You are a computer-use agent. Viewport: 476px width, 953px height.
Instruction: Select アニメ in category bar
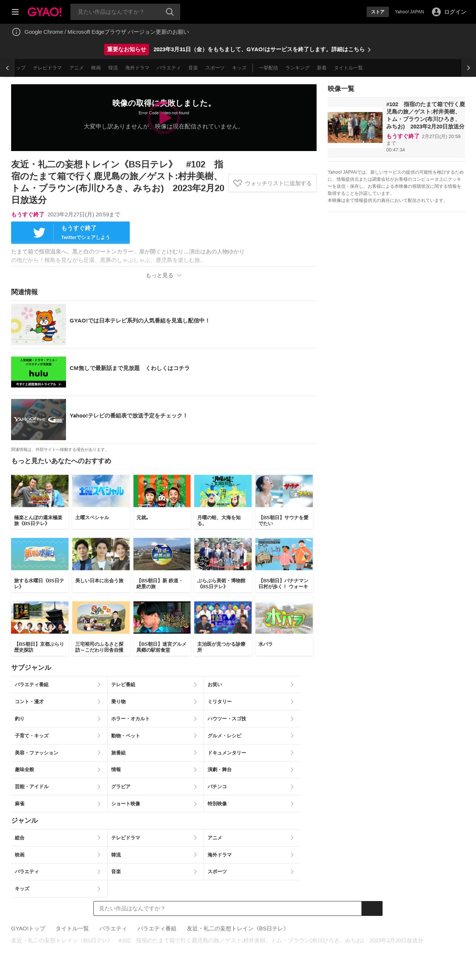tap(76, 68)
